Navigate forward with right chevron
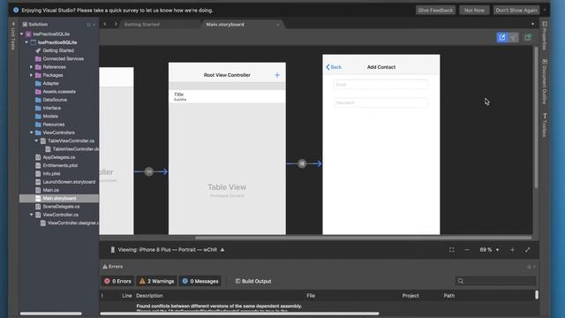 [116, 24]
